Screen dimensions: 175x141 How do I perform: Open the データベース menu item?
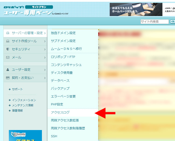tap(60, 81)
